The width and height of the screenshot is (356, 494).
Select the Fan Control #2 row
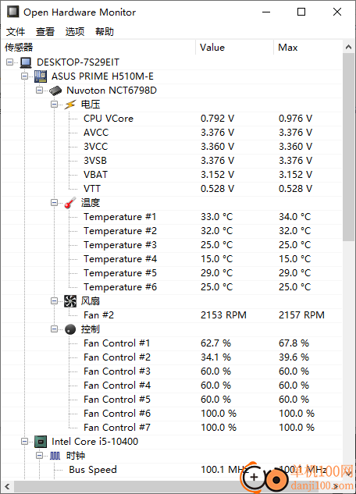[172, 357]
